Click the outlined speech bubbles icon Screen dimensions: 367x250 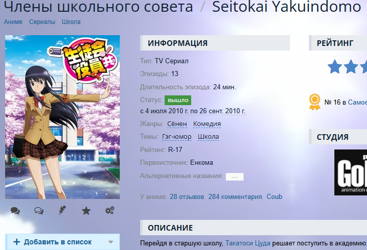point(39,211)
